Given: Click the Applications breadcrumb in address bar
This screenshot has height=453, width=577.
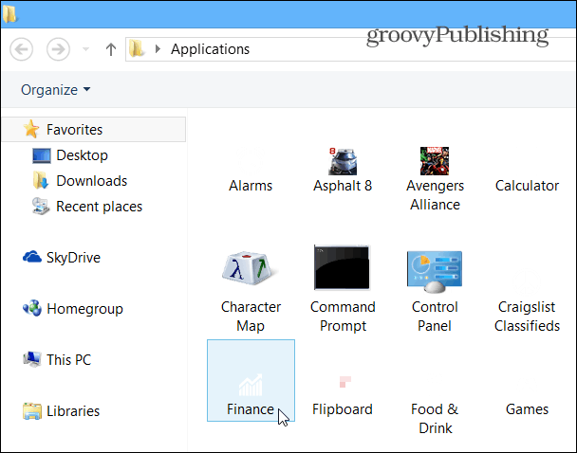Looking at the screenshot, I should pos(210,49).
